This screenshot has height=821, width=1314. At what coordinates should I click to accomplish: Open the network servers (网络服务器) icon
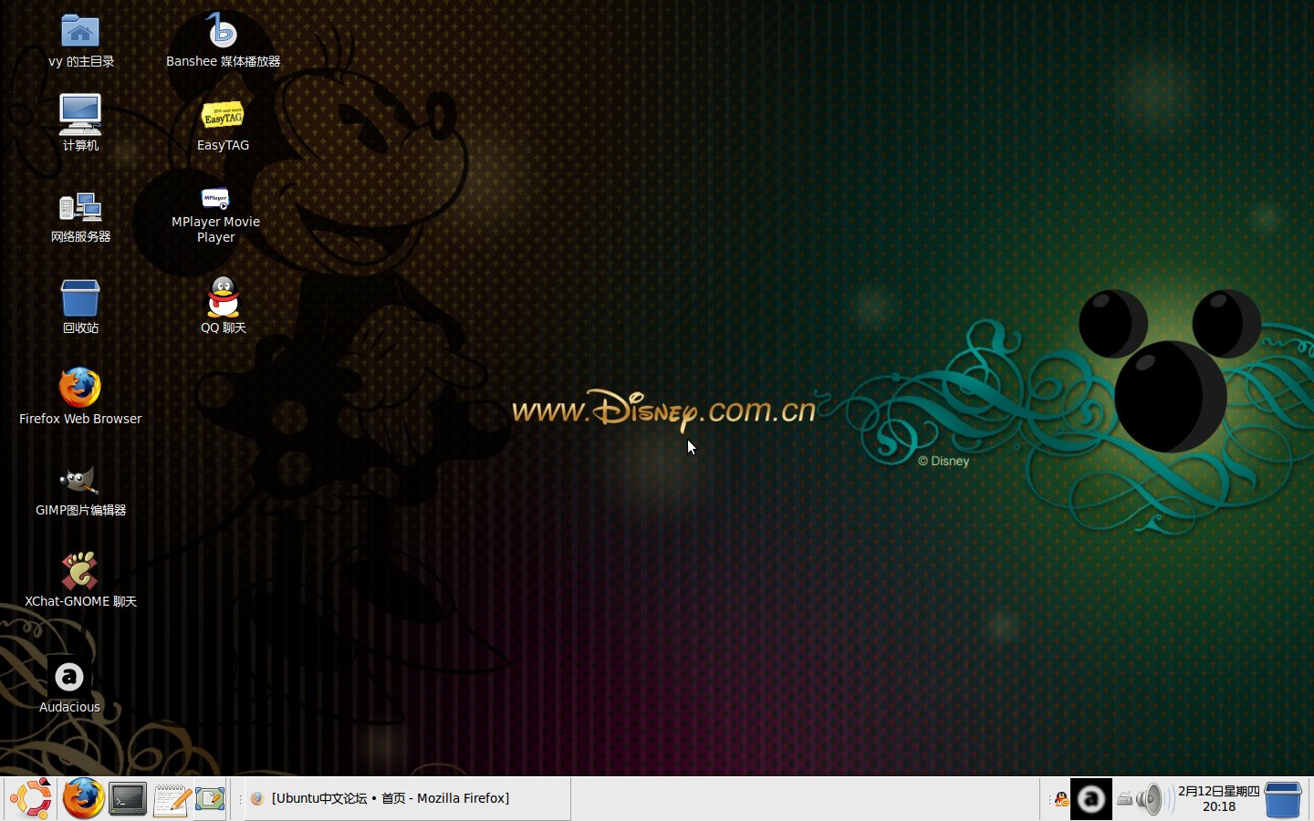pos(80,207)
